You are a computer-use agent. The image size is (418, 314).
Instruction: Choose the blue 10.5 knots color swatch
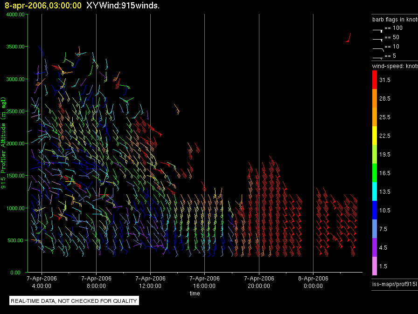(375, 210)
